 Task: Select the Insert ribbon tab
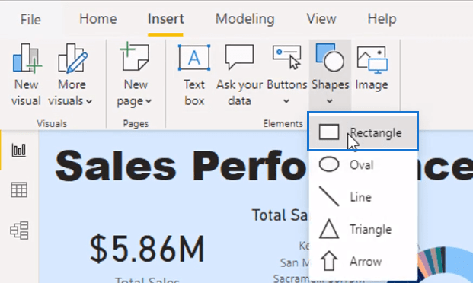165,19
